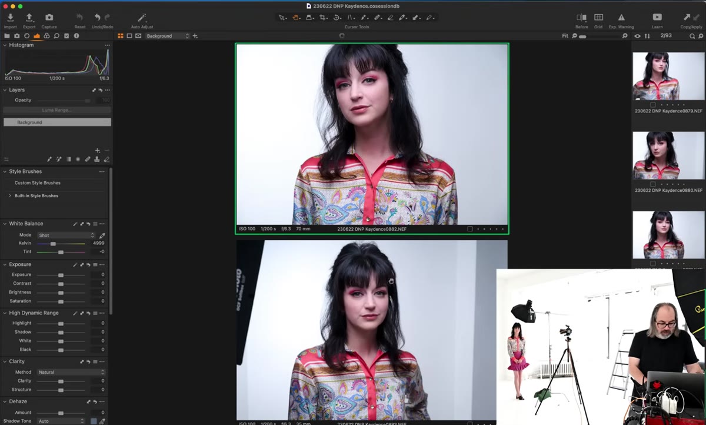Viewport: 706px width, 425px height.
Task: Open the Details magnifier tool tab
Action: point(56,36)
